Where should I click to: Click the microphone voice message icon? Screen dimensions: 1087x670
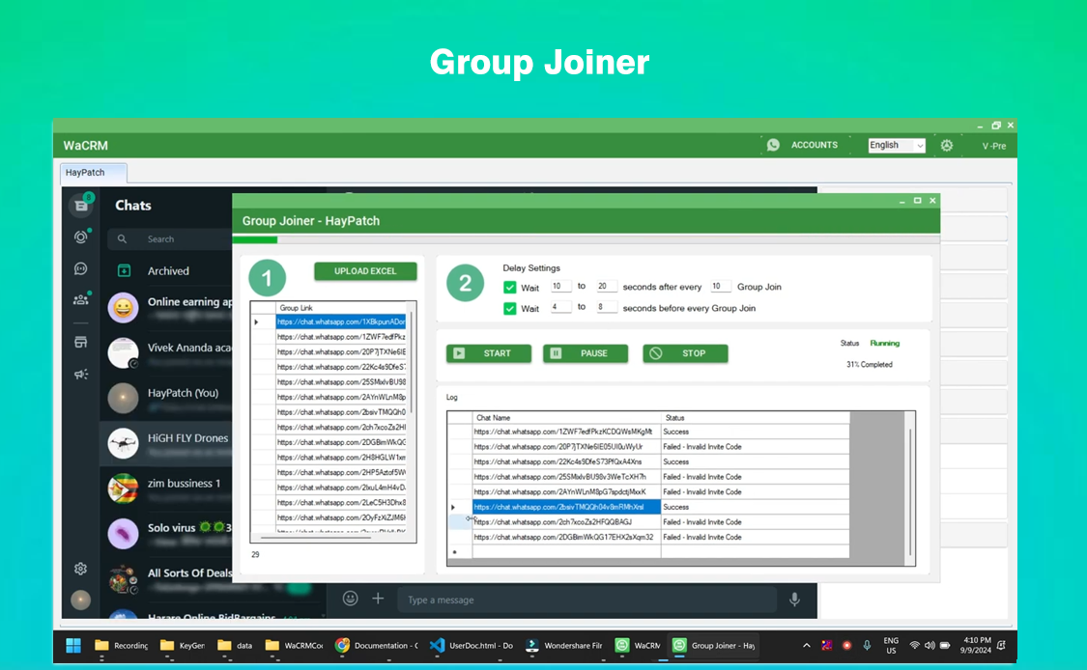(x=794, y=600)
